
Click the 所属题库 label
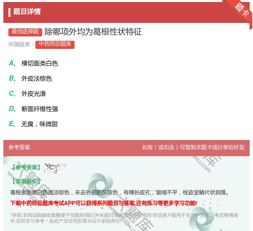pyautogui.click(x=21, y=45)
